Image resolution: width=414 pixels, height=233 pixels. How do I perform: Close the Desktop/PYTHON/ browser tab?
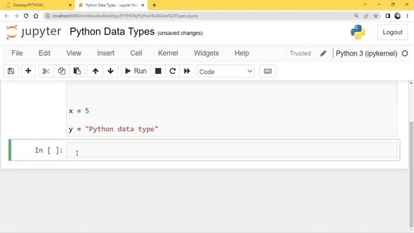click(71, 5)
